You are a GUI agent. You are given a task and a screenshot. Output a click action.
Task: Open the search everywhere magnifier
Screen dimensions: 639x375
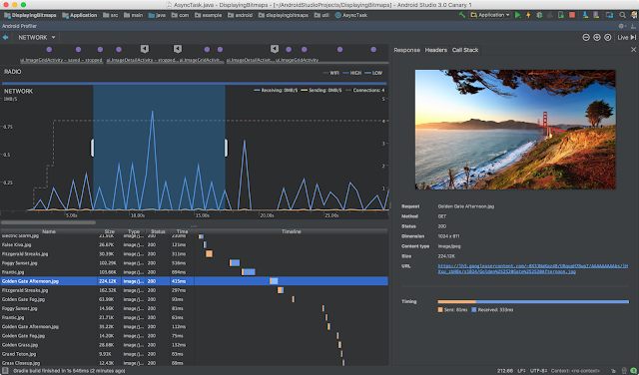click(x=622, y=15)
